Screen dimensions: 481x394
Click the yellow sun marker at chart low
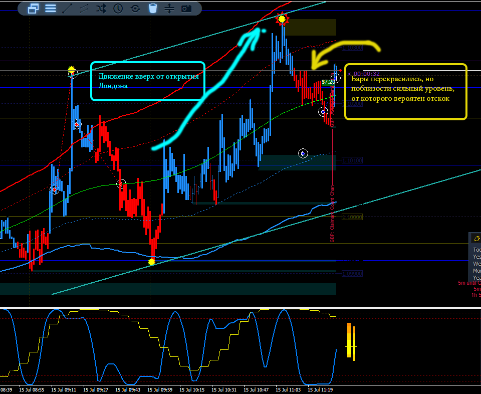pos(151,262)
